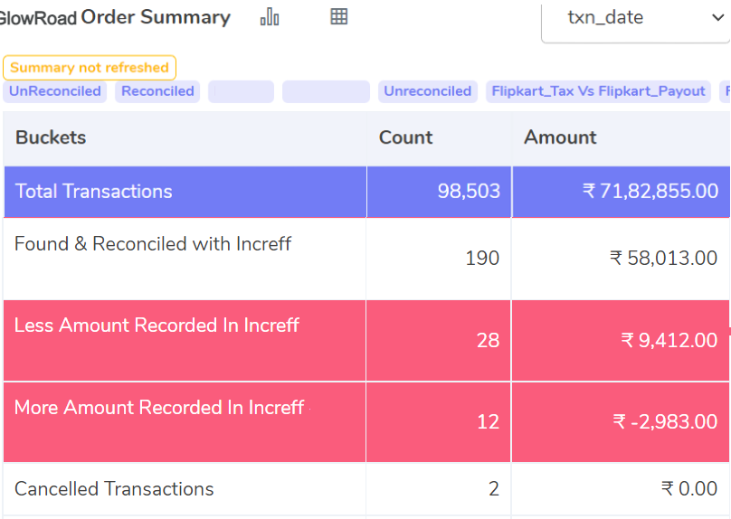Click count value 12

[488, 422]
